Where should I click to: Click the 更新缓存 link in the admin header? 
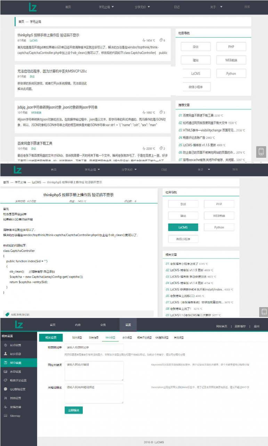(240, 326)
